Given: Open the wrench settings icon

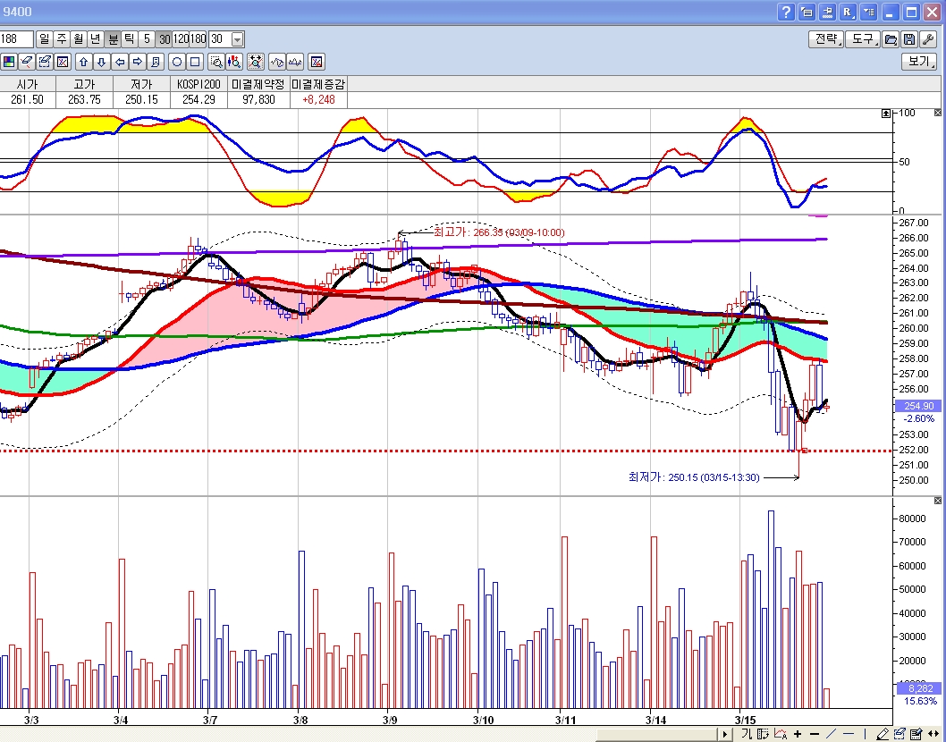Looking at the screenshot, I should coord(928,39).
